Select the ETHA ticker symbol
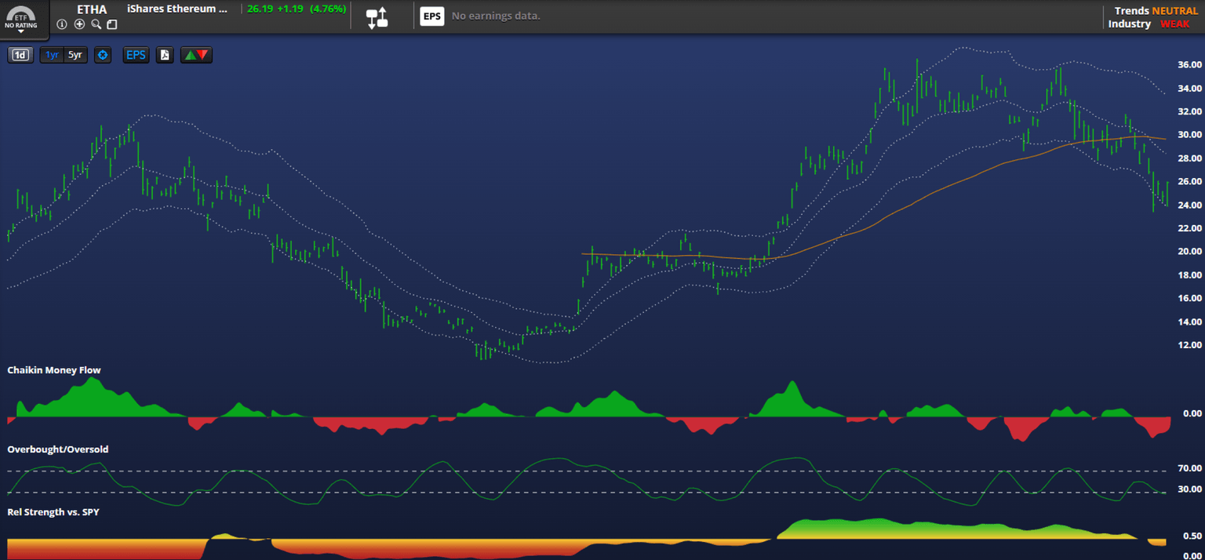This screenshot has width=1205, height=560. click(x=92, y=9)
